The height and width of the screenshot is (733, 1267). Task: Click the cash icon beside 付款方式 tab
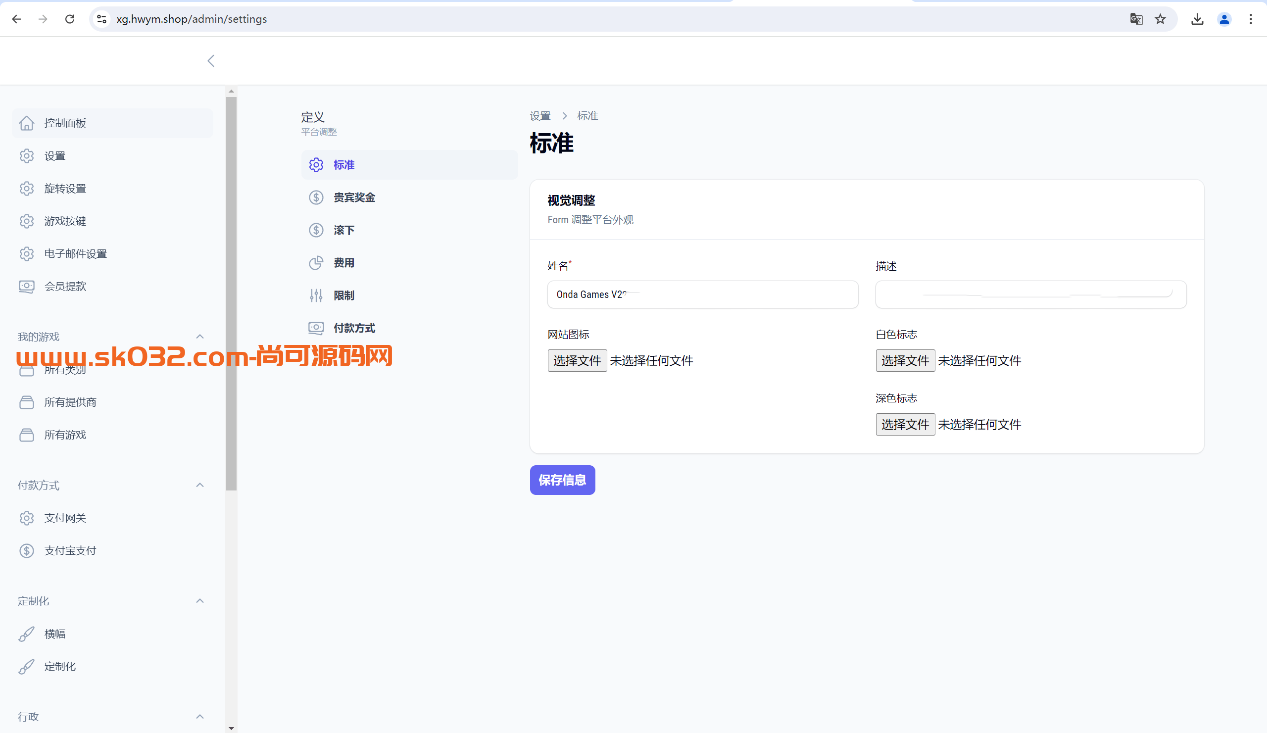[316, 328]
